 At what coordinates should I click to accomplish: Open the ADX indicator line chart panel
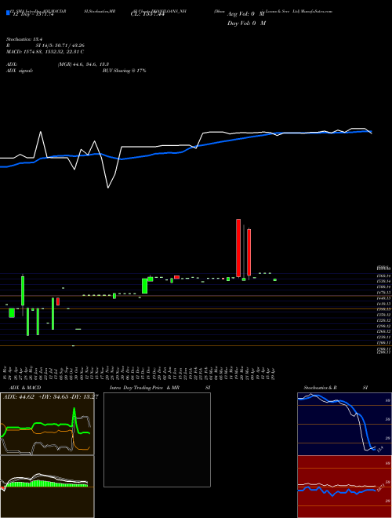pos(47,424)
